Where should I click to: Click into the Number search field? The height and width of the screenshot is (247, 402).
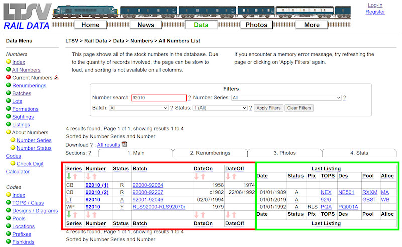point(158,98)
